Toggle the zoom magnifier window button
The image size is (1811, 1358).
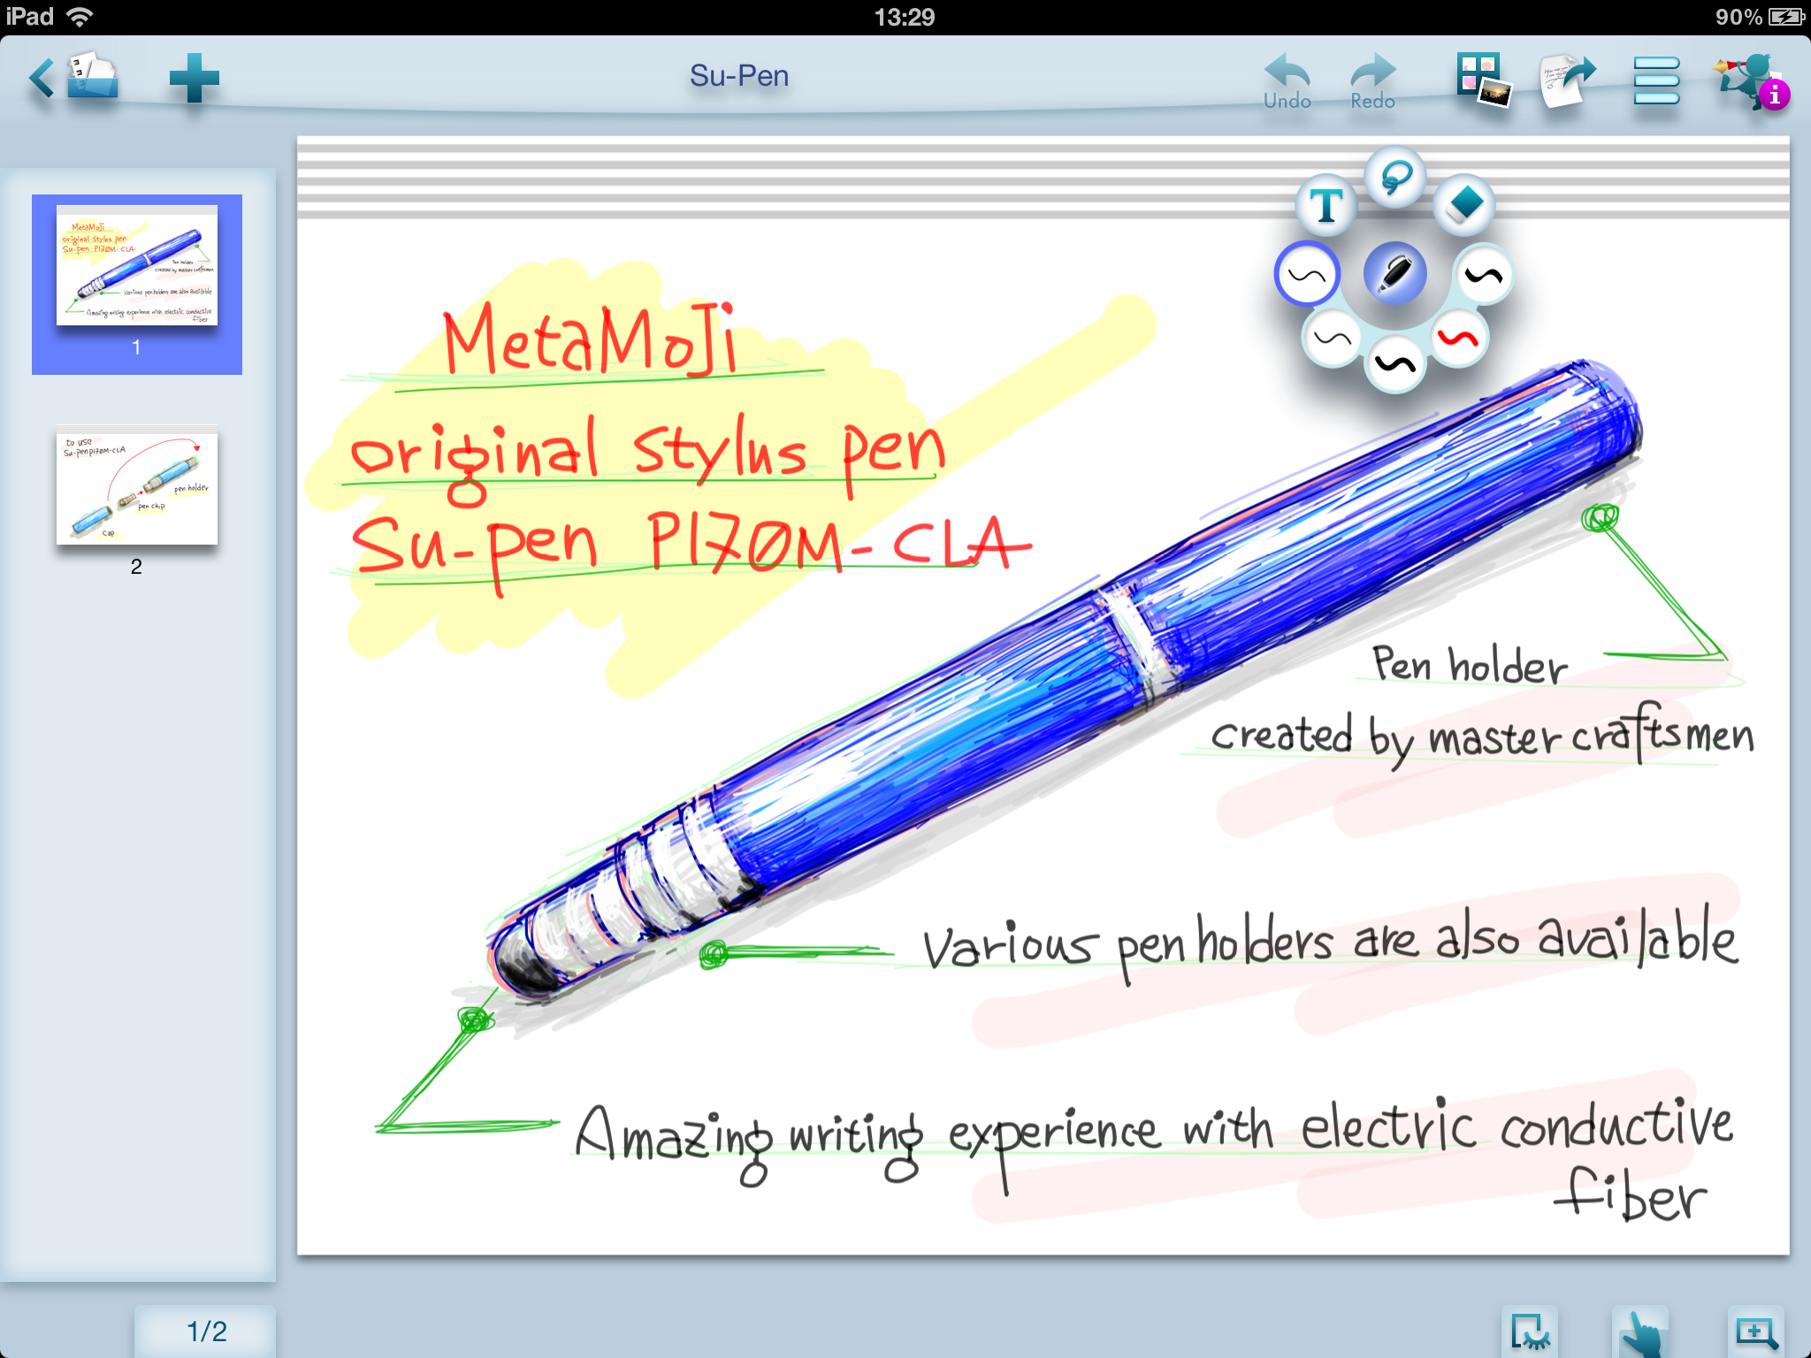click(1754, 1333)
